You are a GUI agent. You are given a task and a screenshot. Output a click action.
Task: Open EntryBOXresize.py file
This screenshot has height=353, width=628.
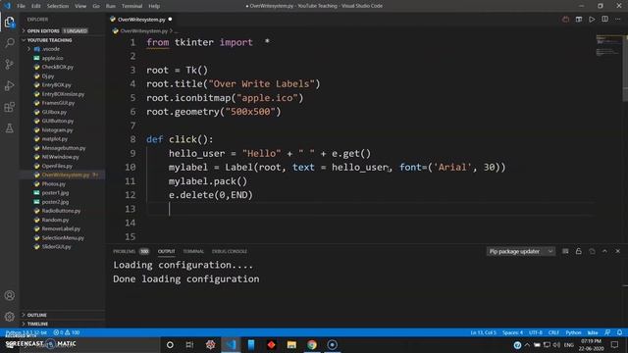tap(64, 94)
